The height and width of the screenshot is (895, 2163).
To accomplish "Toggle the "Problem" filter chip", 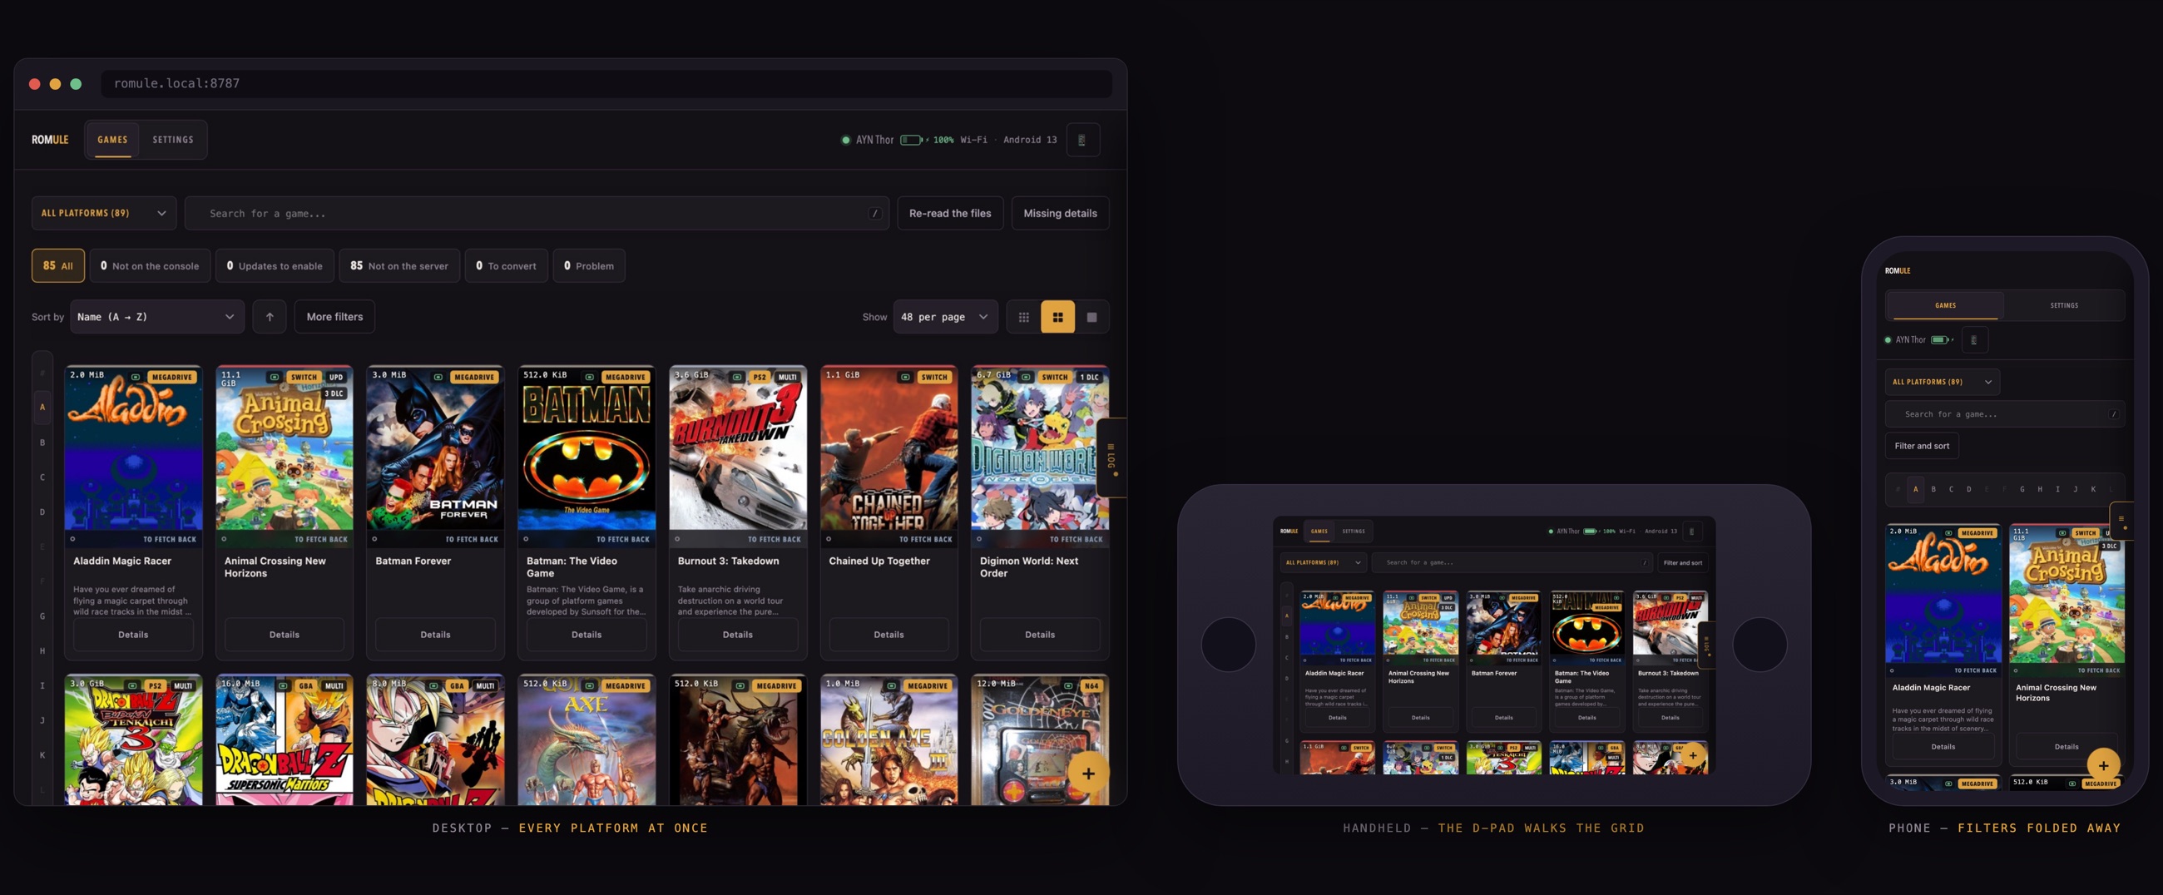I will point(589,265).
